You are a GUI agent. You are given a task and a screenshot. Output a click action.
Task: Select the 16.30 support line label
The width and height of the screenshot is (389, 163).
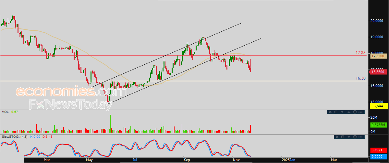360,78
